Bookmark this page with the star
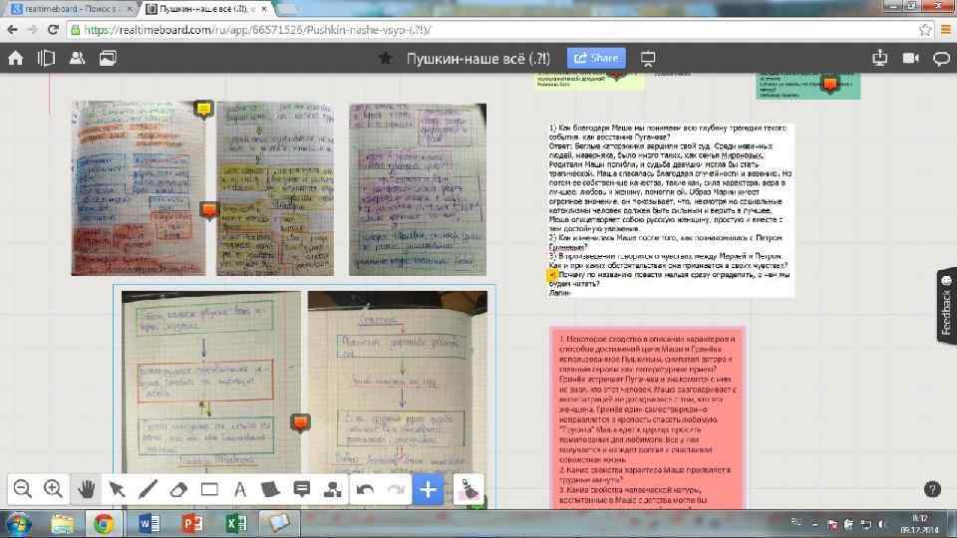 (x=925, y=30)
